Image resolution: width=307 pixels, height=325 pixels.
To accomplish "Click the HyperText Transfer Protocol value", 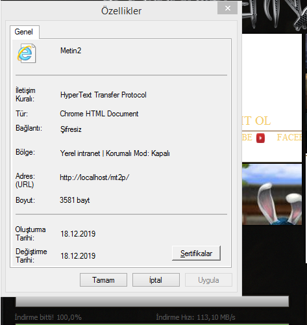I will [x=103, y=95].
